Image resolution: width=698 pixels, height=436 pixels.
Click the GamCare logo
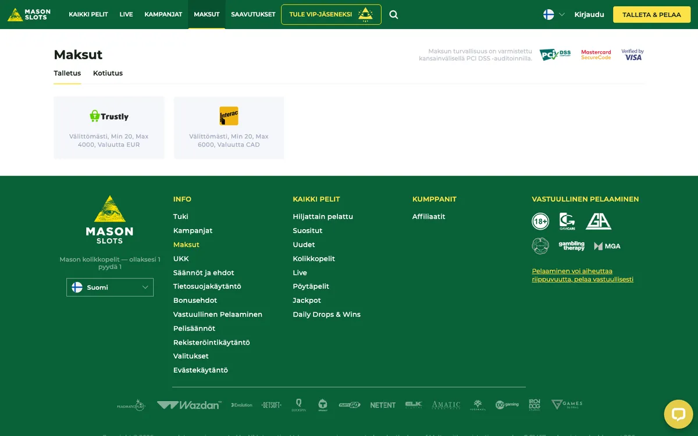coord(567,221)
